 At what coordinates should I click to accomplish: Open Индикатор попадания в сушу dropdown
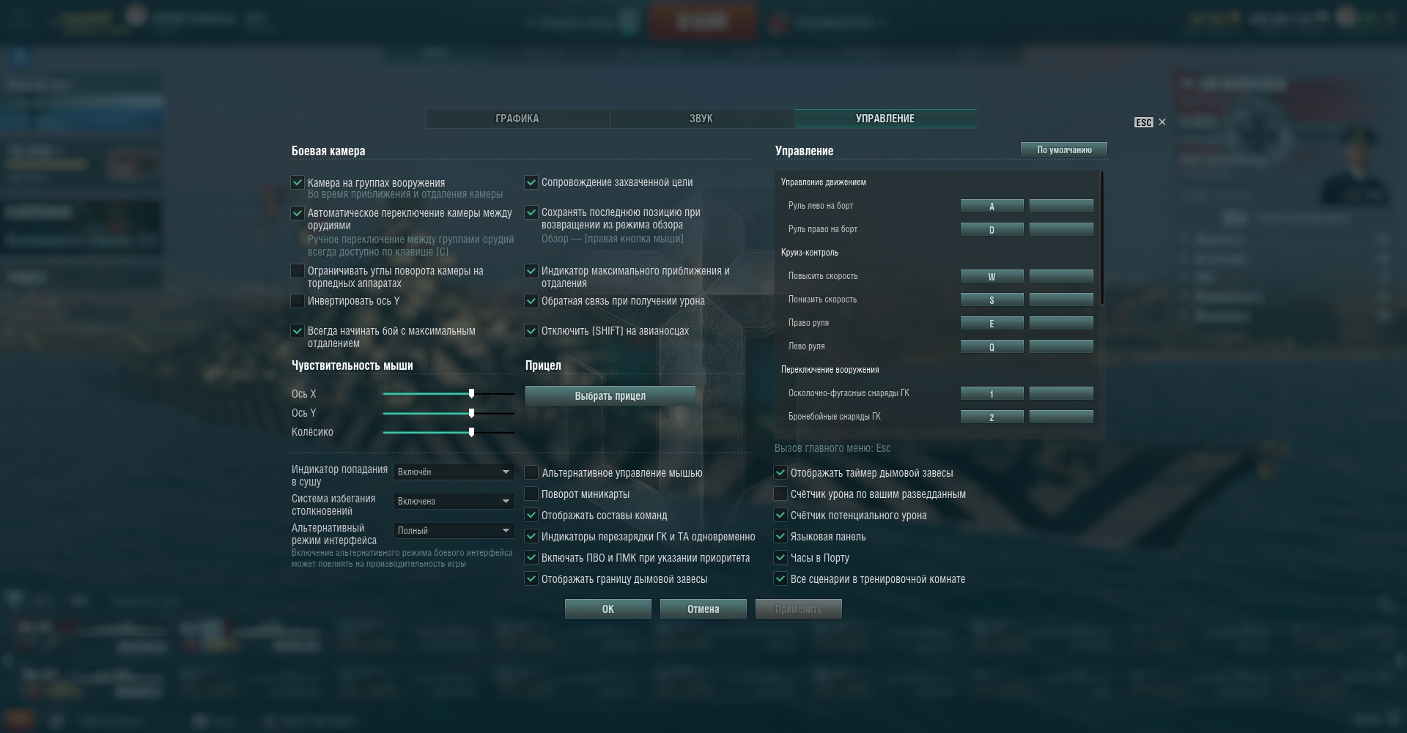(454, 472)
